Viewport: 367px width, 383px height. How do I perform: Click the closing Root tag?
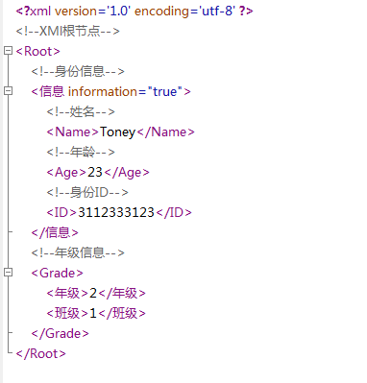point(40,353)
